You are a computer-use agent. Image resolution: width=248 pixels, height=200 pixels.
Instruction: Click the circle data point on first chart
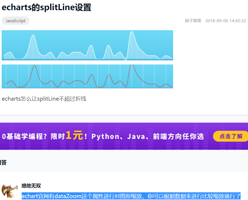coord(126,59)
